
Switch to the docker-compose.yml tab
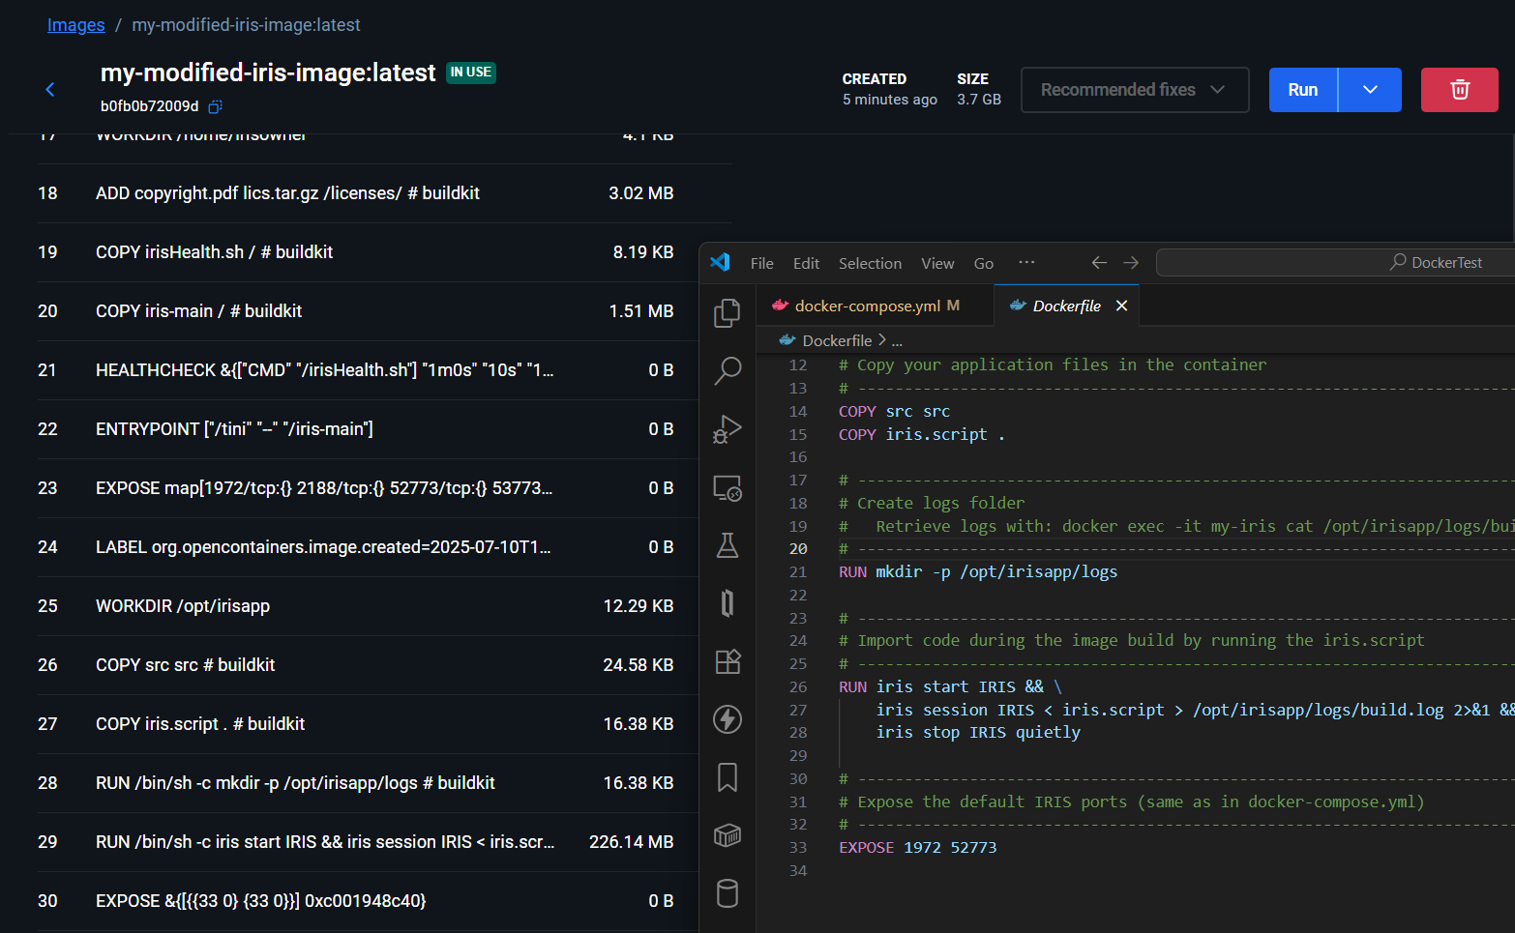867,306
